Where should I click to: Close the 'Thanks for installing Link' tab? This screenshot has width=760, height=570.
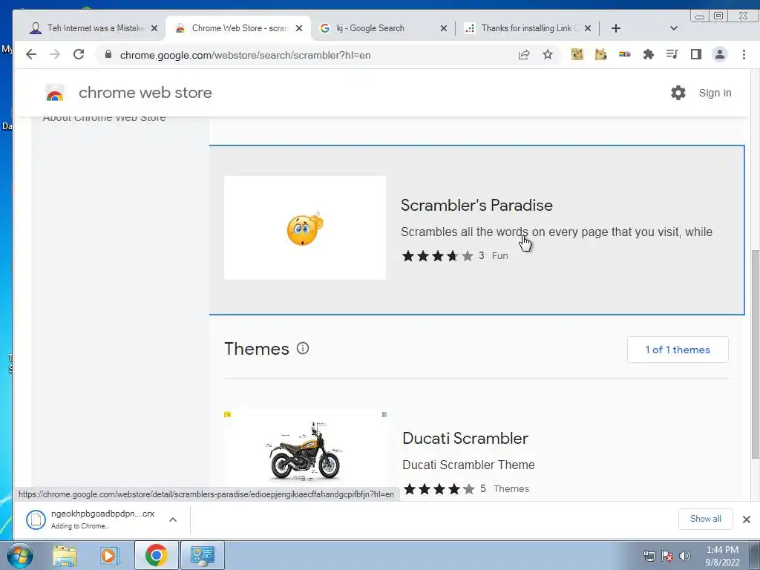(588, 28)
